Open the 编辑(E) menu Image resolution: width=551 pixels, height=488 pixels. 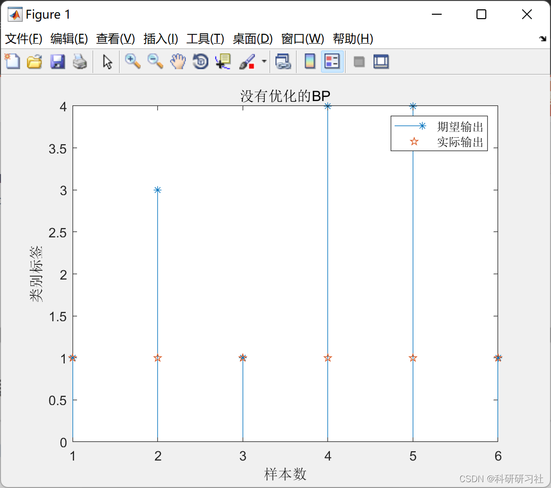[69, 39]
